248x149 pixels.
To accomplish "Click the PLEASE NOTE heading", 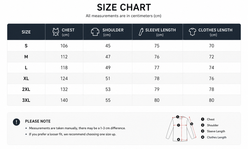I will coord(38,121).
